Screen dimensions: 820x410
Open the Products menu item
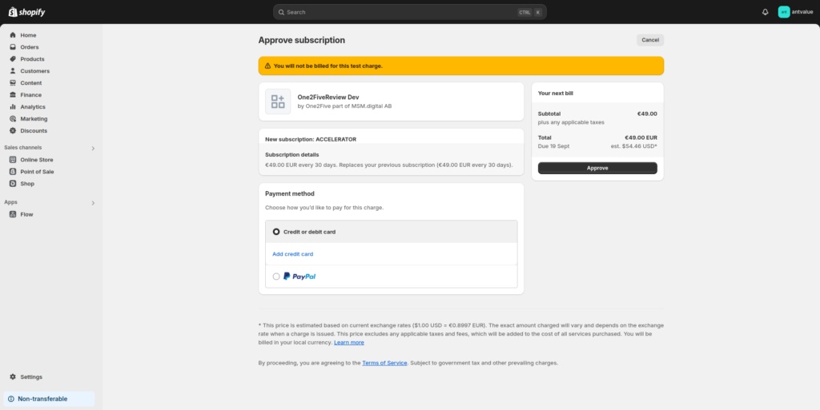tap(32, 59)
